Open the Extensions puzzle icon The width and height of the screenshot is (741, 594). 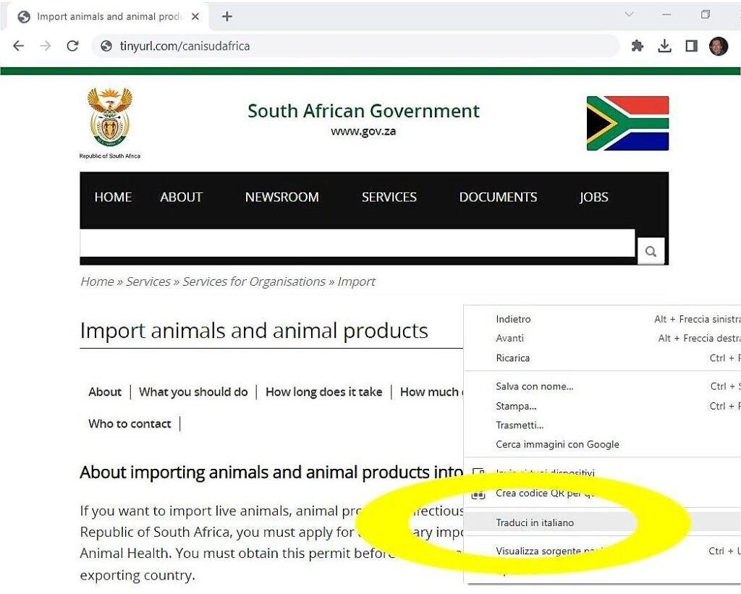tap(638, 46)
